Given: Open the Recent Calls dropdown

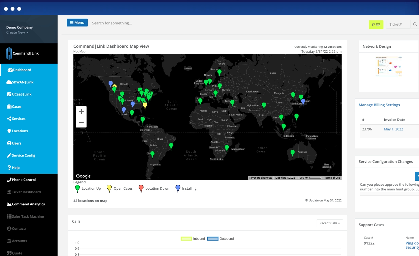Looking at the screenshot, I should pos(329,223).
